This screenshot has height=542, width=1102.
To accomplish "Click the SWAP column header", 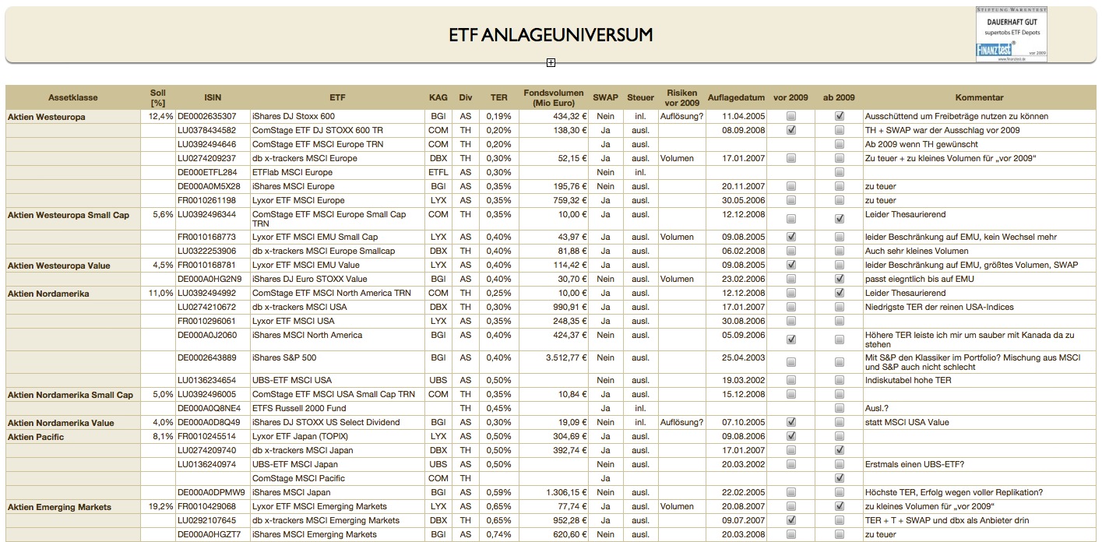I will coord(605,97).
